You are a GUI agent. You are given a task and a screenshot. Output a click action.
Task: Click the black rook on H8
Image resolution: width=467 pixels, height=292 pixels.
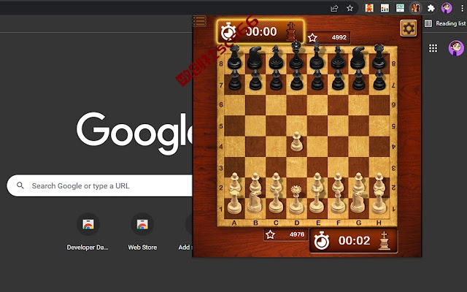[x=379, y=57]
